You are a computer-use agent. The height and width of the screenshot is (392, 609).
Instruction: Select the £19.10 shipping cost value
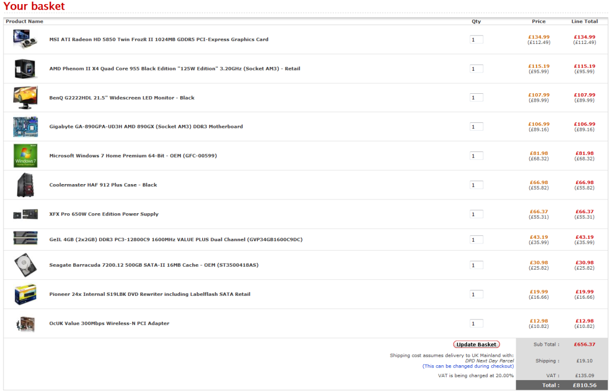click(x=585, y=361)
